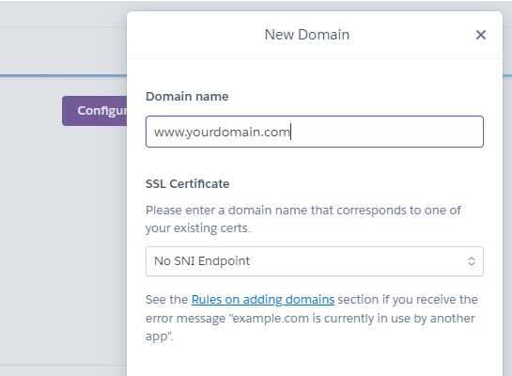Click the partially hidden Configure button

click(x=95, y=111)
